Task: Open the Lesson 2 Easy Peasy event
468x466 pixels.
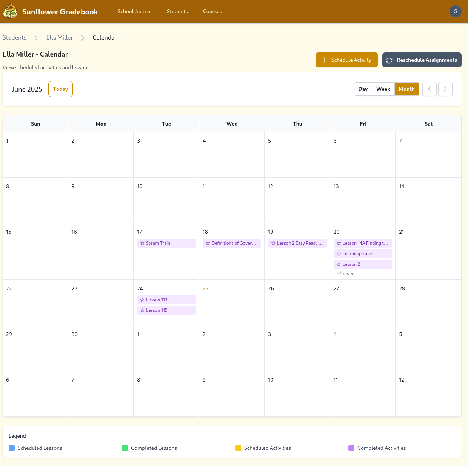Action: [297, 243]
